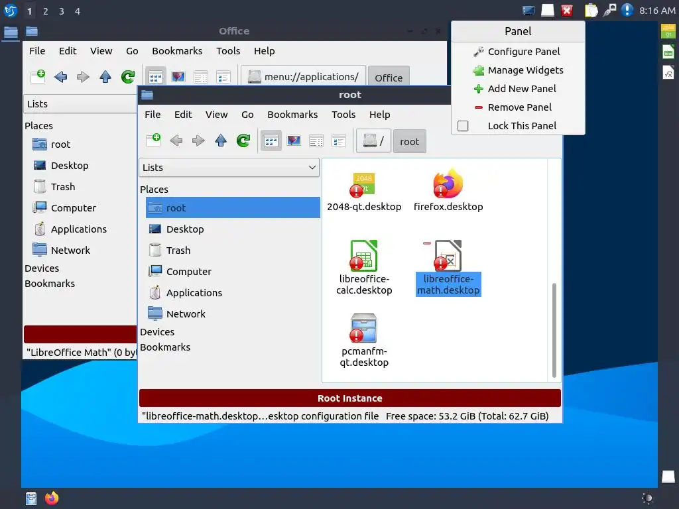Open Lists dropdown in root window

229,168
